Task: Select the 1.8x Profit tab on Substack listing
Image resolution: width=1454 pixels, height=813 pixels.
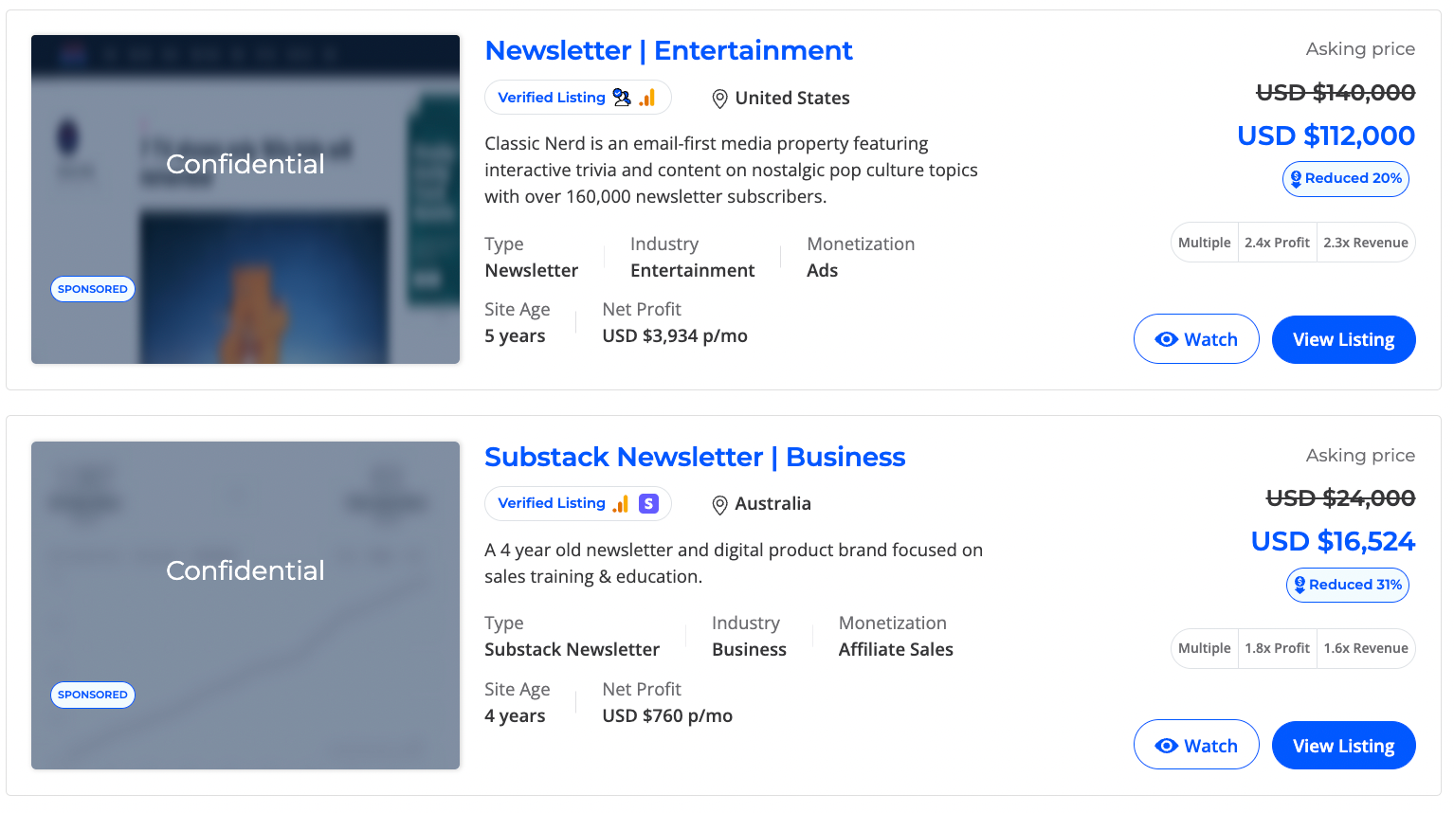Action: point(1277,648)
